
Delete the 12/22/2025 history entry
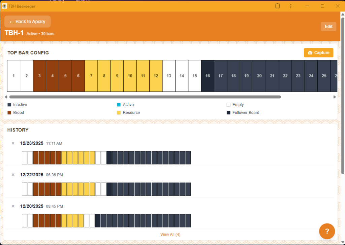coord(13,175)
